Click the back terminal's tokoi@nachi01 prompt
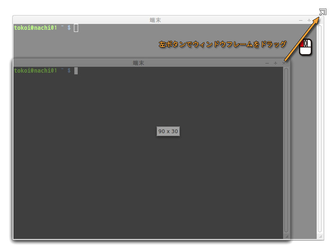336x252 pixels. (x=36, y=28)
